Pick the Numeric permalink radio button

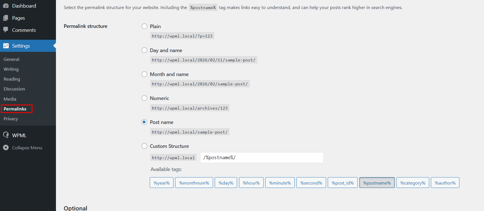pos(144,98)
